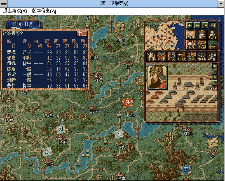Choose 陈矫 to search

pos(47,69)
